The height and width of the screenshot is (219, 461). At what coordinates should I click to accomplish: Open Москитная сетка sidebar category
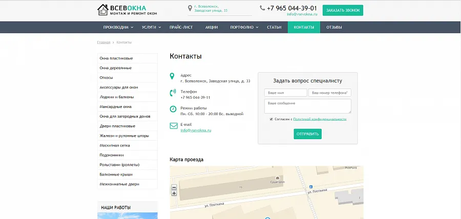(x=128, y=146)
